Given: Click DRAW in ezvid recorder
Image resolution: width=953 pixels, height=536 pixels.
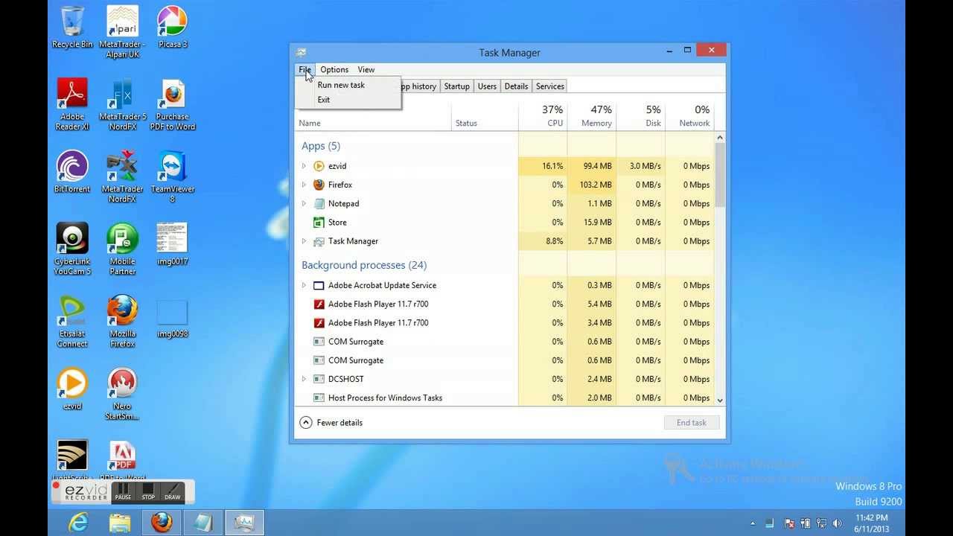Looking at the screenshot, I should pyautogui.click(x=172, y=491).
